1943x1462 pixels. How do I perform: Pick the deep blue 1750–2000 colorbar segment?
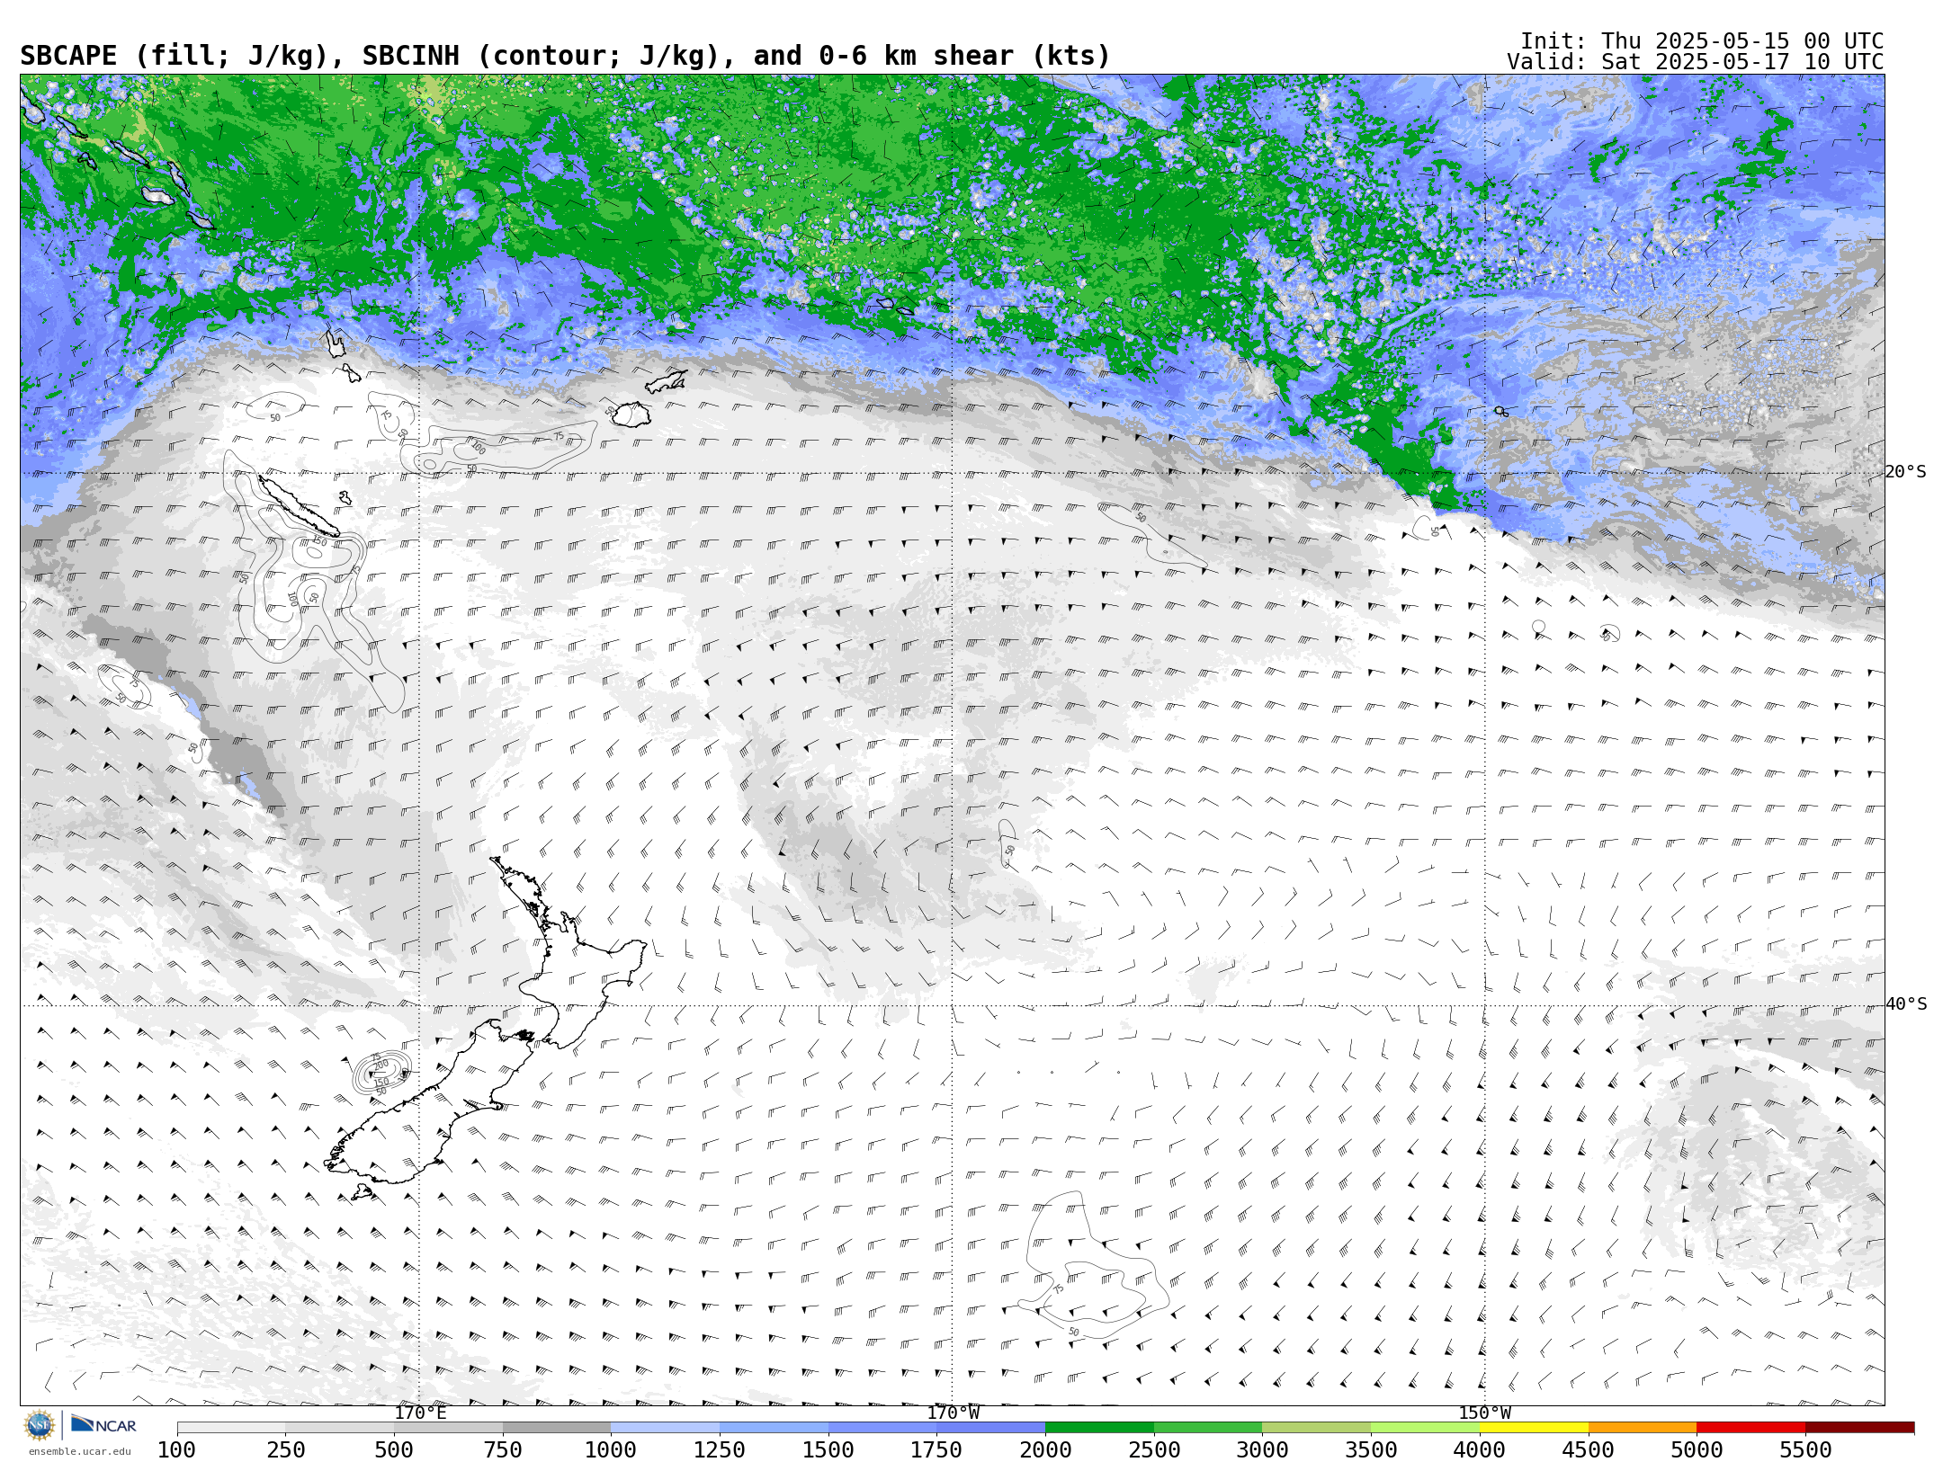click(x=991, y=1428)
